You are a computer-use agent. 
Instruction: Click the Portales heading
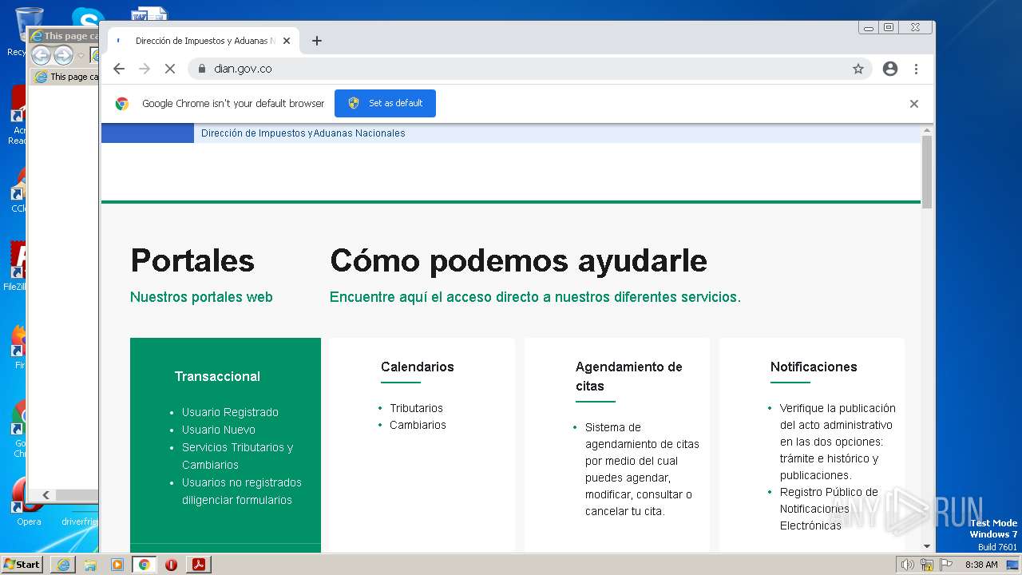click(192, 260)
